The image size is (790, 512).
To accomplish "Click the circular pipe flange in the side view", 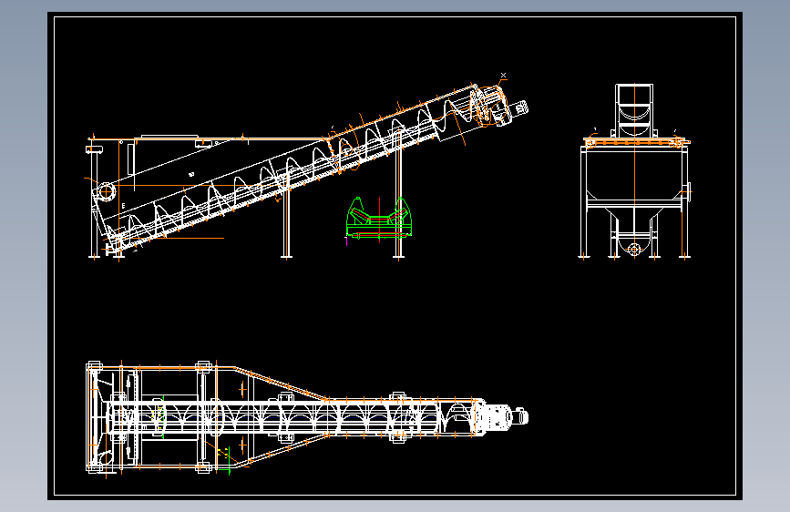I will (106, 191).
